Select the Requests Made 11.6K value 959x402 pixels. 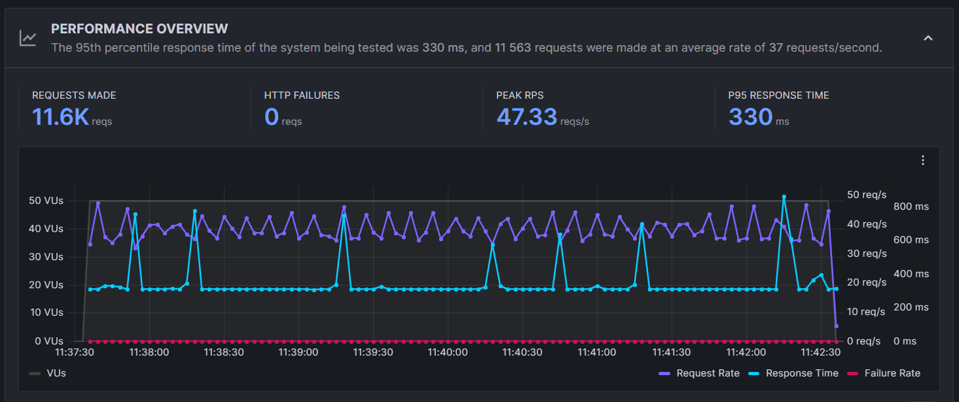coord(60,117)
